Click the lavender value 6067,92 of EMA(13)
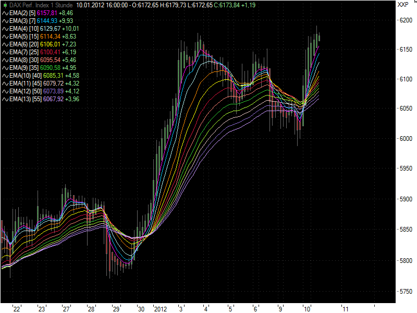 click(54, 99)
